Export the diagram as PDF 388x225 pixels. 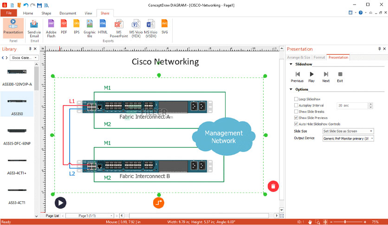[64, 27]
